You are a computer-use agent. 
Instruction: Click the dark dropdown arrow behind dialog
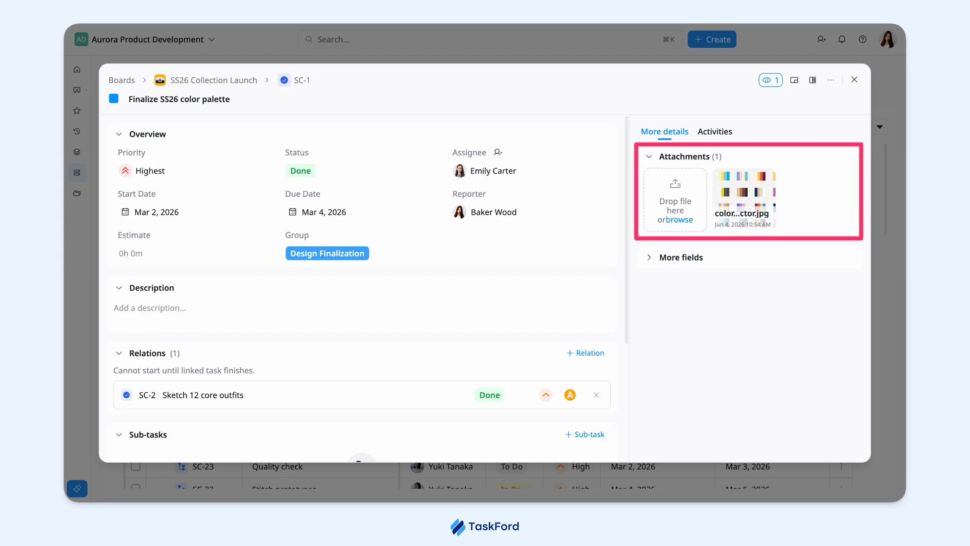click(879, 127)
